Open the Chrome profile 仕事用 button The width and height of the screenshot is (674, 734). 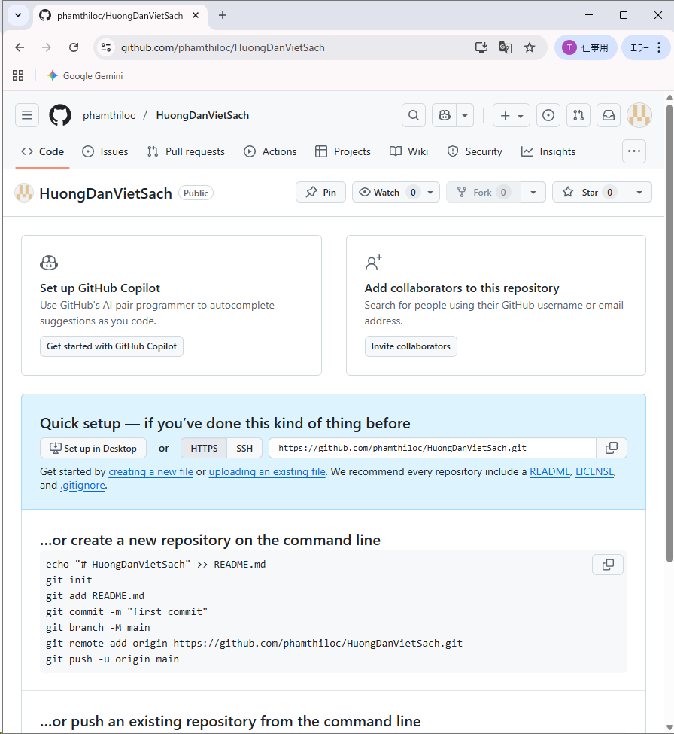(x=585, y=47)
